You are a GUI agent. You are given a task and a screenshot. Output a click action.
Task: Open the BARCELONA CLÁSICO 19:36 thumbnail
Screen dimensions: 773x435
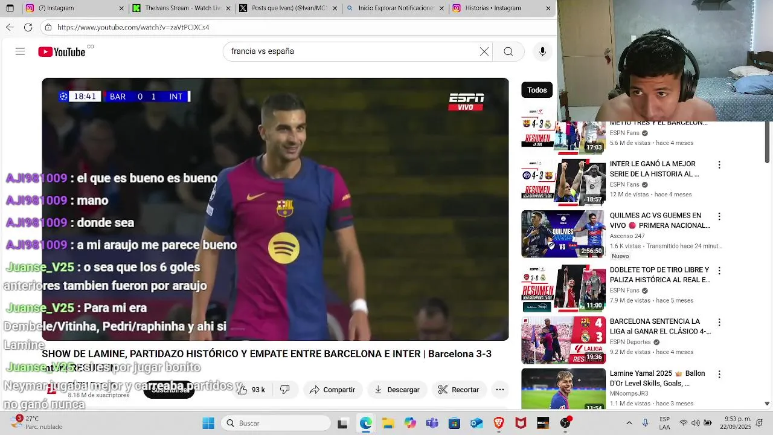(563, 340)
